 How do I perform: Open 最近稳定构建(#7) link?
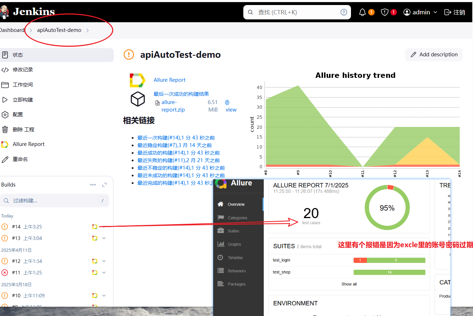coord(174,145)
